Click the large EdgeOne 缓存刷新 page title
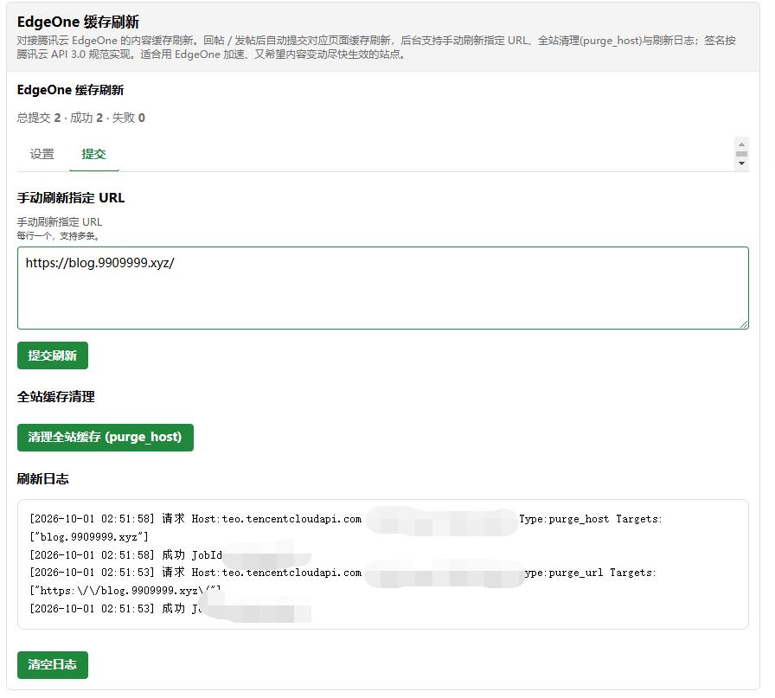Screen dimensions: 775x698 point(78,22)
